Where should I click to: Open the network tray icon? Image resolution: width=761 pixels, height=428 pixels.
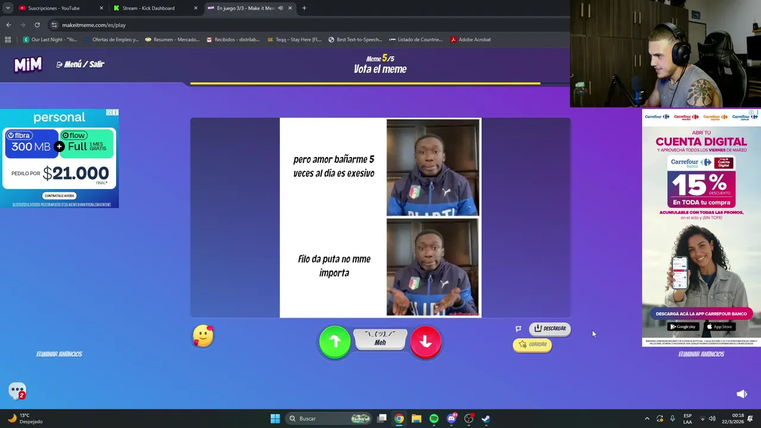pos(702,418)
